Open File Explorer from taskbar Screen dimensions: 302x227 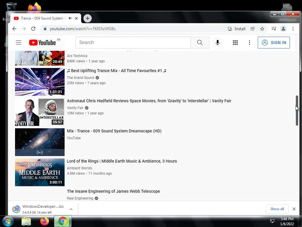(x=26, y=221)
